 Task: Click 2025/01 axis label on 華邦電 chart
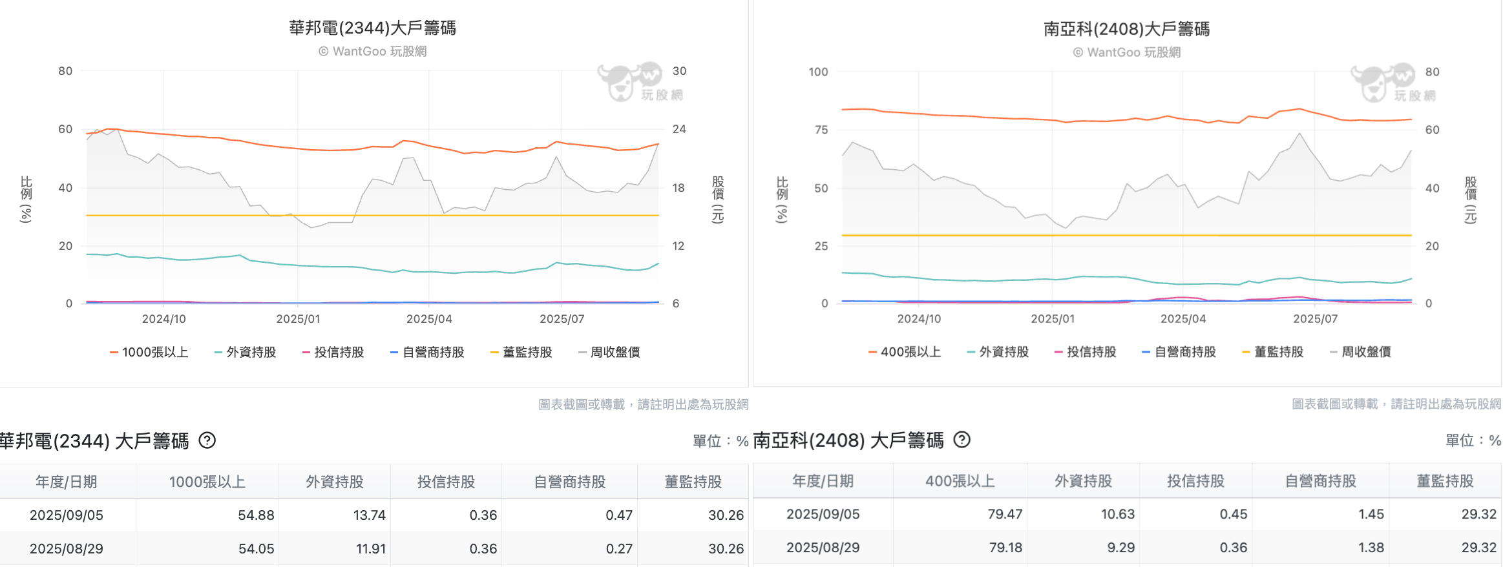tap(298, 319)
